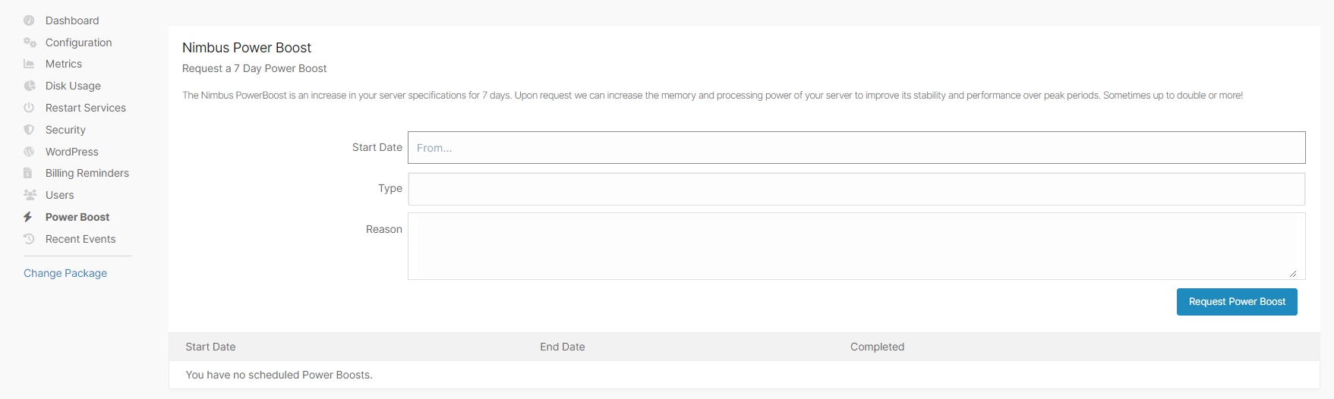
Task: Click the Nimbus Power Boost heading
Action: pyautogui.click(x=247, y=48)
